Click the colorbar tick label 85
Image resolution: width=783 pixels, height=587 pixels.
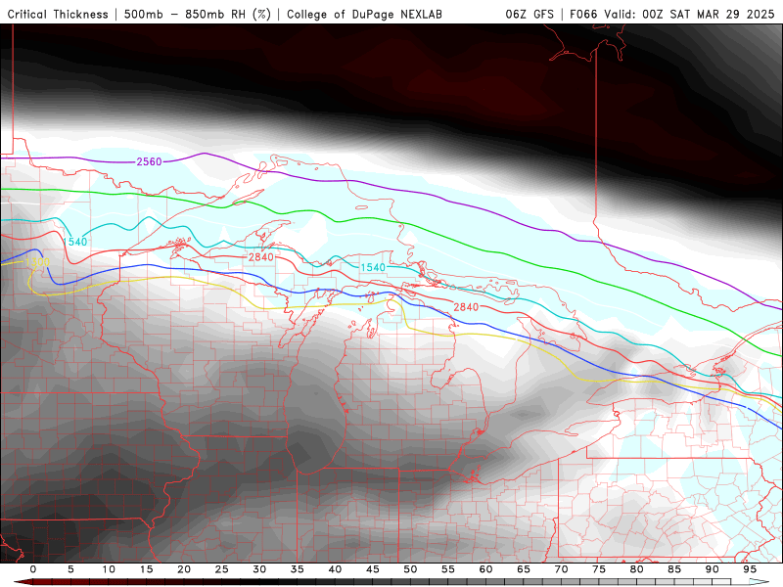(674, 569)
